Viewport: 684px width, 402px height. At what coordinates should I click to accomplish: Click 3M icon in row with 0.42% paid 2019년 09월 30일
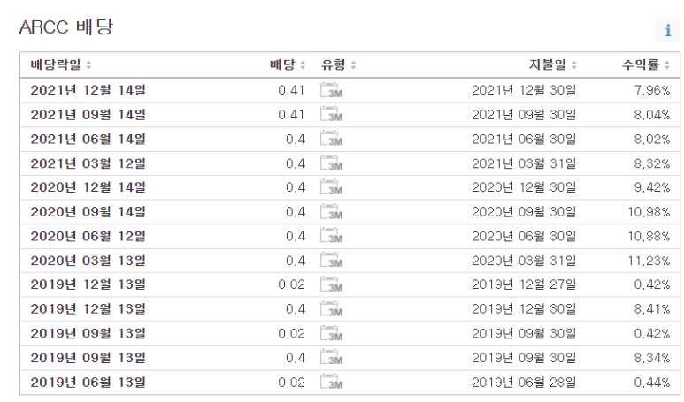pyautogui.click(x=331, y=333)
